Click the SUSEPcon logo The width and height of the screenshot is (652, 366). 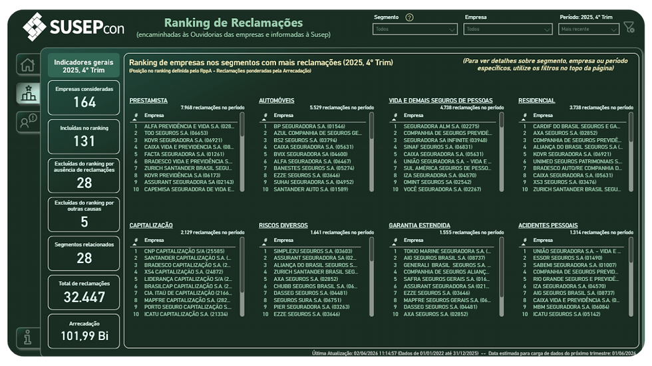[74, 27]
